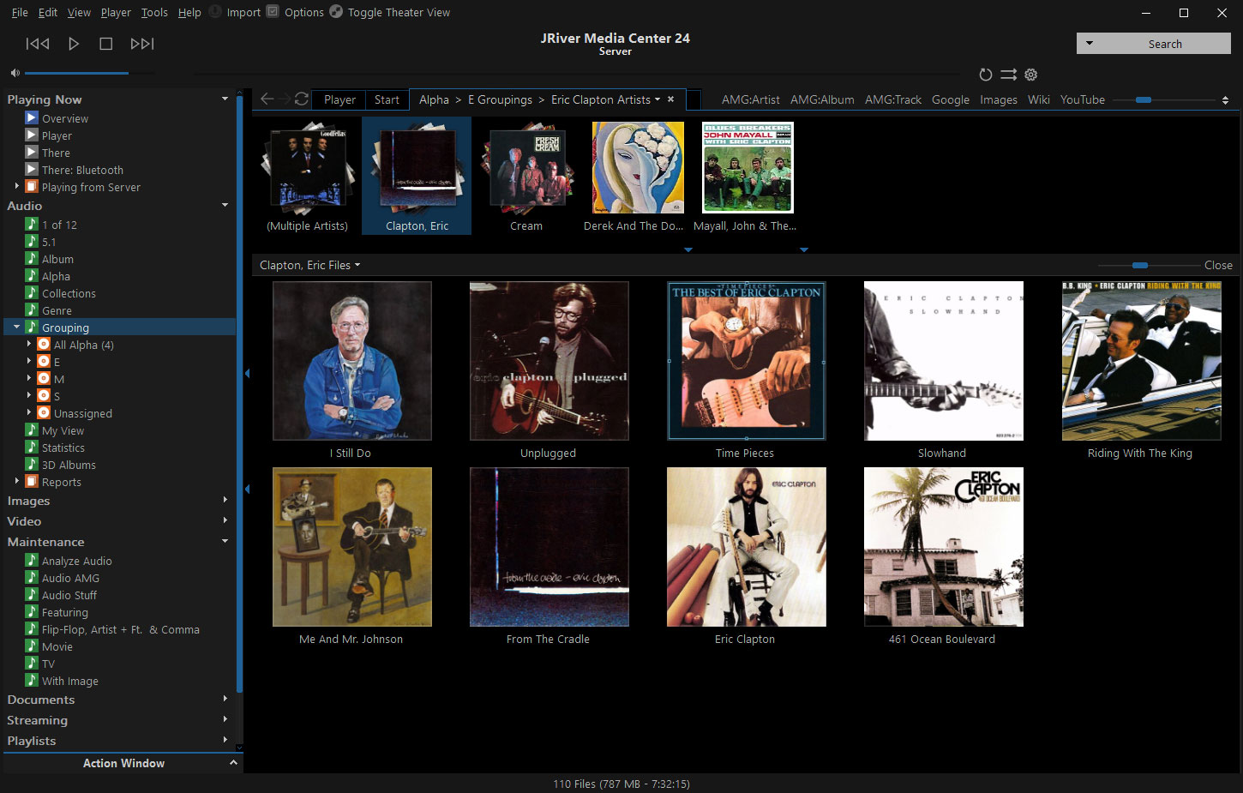1243x793 pixels.
Task: Open the All Alpha (4) grouping icon
Action: [x=44, y=344]
